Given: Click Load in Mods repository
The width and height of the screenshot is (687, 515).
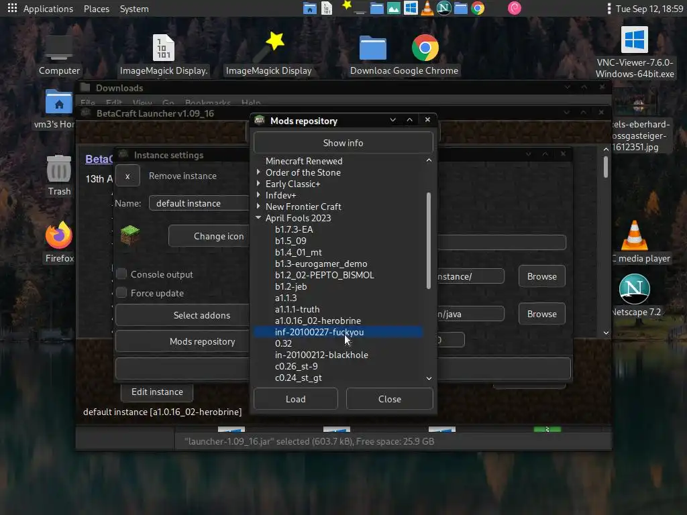Looking at the screenshot, I should point(296,399).
